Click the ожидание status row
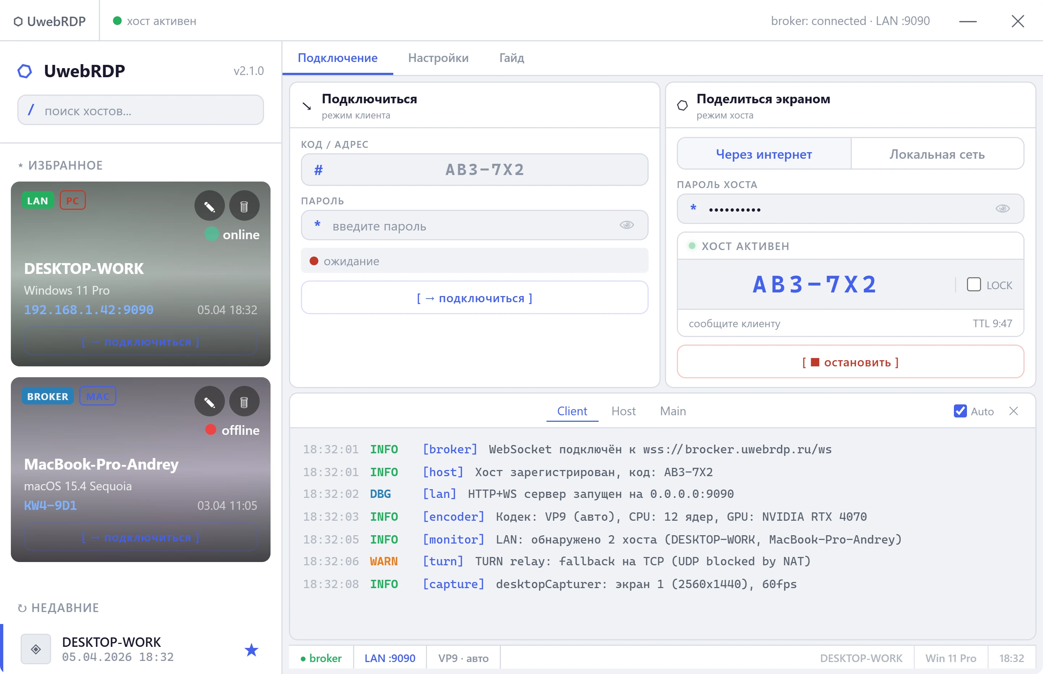The height and width of the screenshot is (674, 1043). coord(474,261)
